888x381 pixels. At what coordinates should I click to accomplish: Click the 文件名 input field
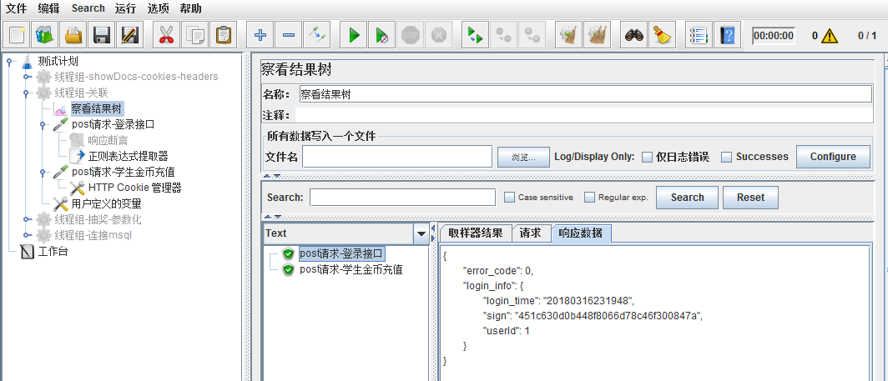coord(397,157)
